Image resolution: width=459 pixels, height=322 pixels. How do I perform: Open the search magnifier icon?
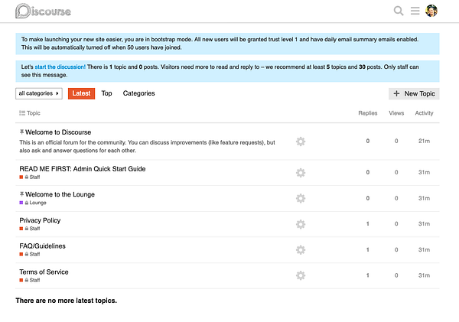[399, 11]
